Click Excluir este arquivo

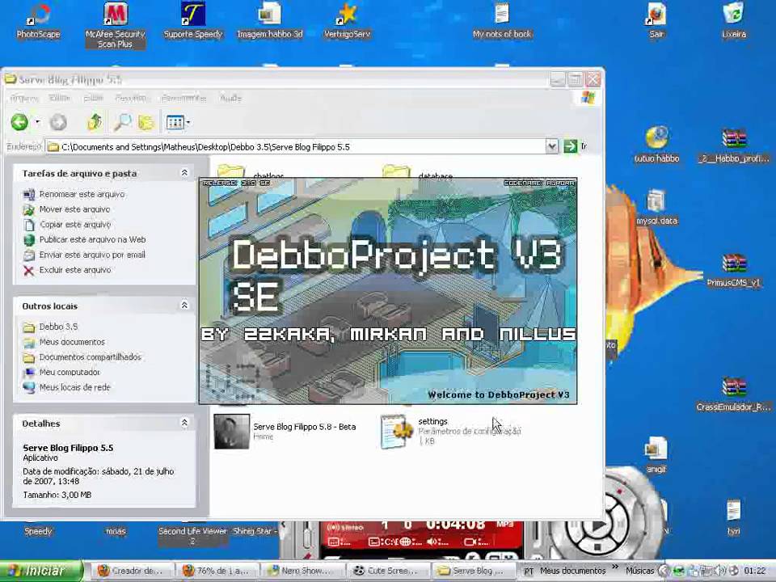(x=75, y=270)
